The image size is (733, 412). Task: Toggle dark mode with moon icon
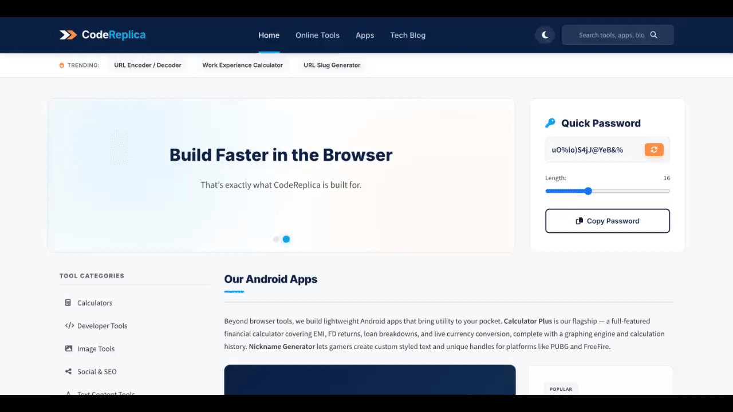[x=545, y=35]
